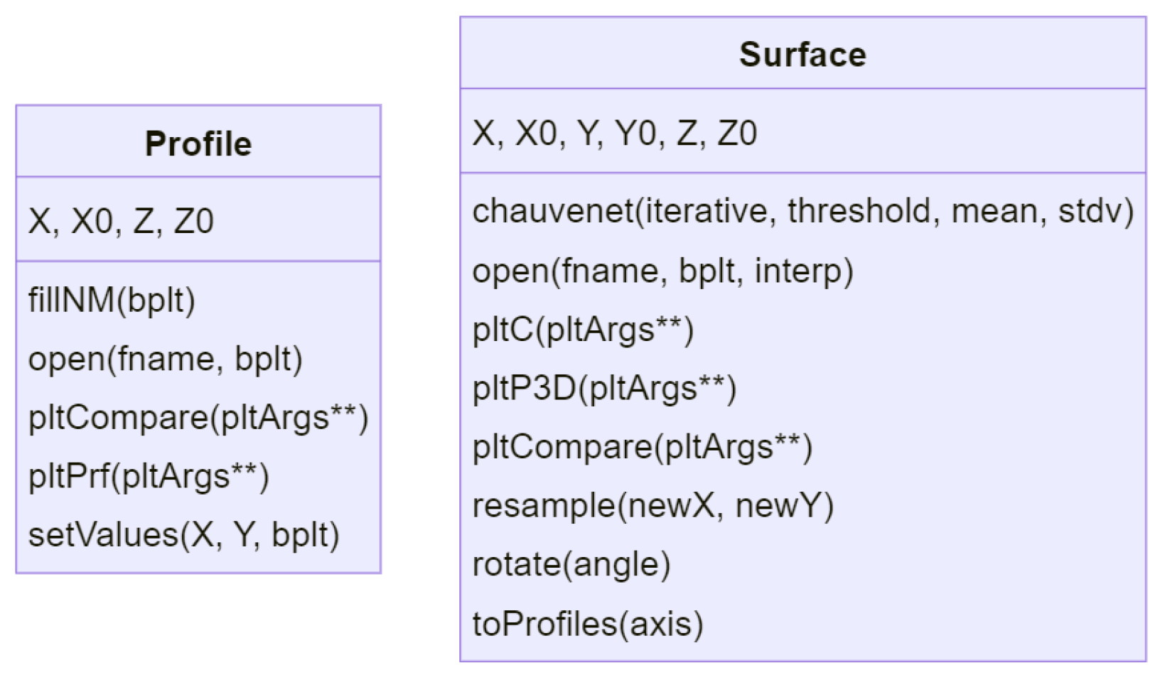Screen dimensions: 1160x675
Task: Click the fillNM(bplt) method
Action: (112, 300)
